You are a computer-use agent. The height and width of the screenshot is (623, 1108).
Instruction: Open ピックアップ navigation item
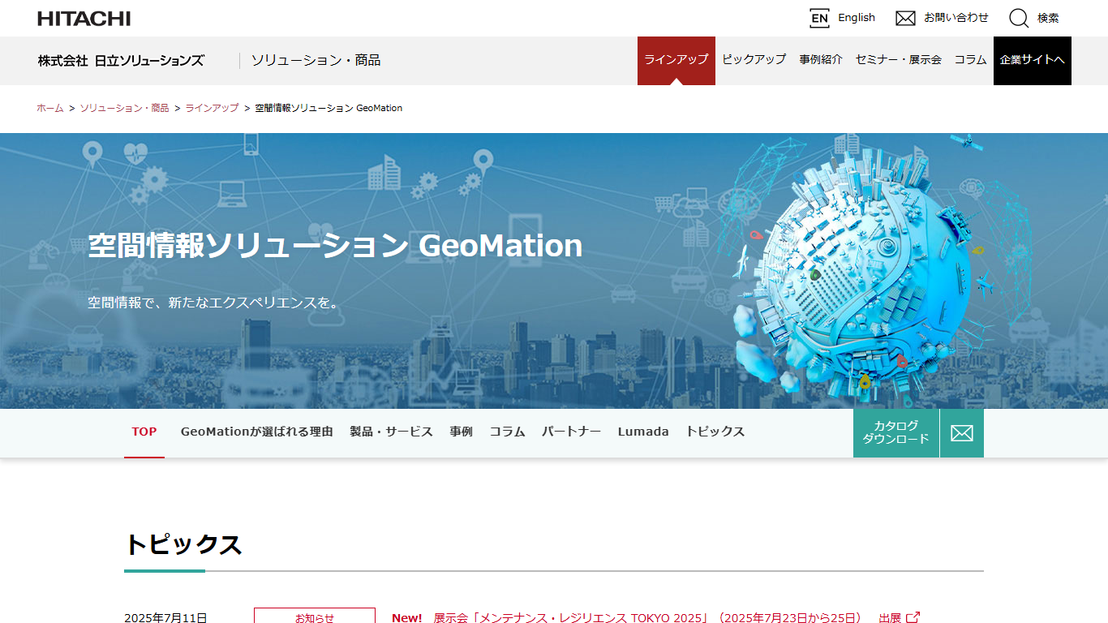click(x=754, y=60)
